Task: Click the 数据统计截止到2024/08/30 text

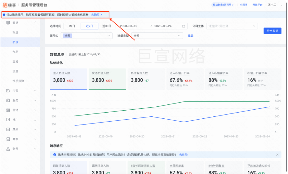Action: click(x=85, y=54)
